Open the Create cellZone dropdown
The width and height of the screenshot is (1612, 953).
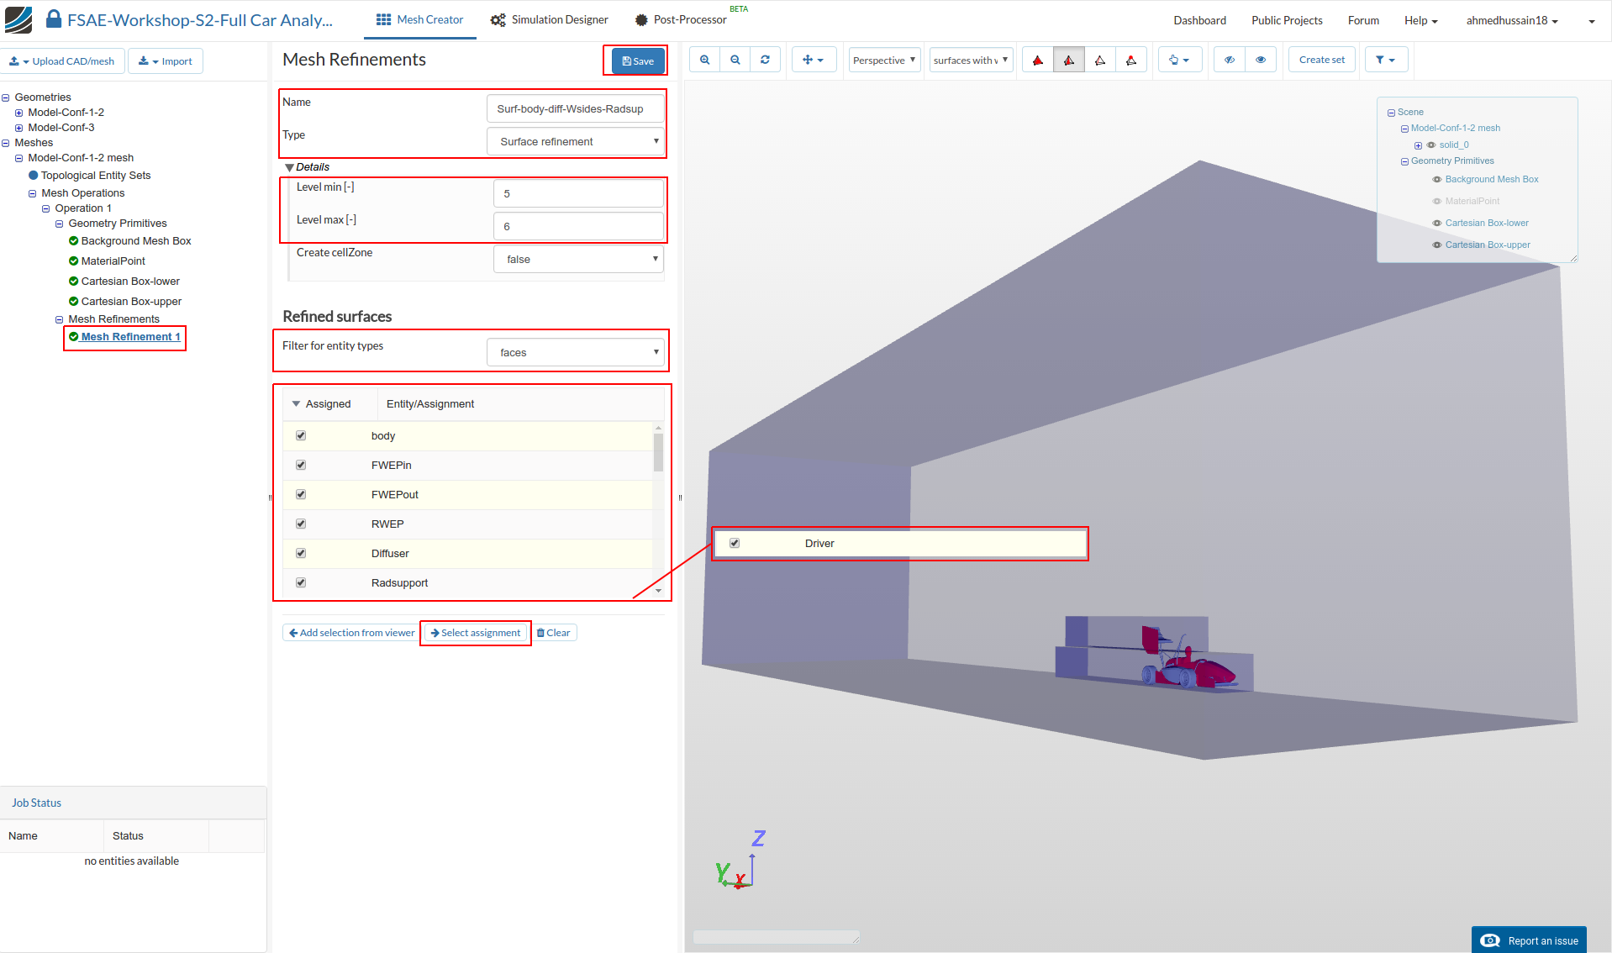578,259
